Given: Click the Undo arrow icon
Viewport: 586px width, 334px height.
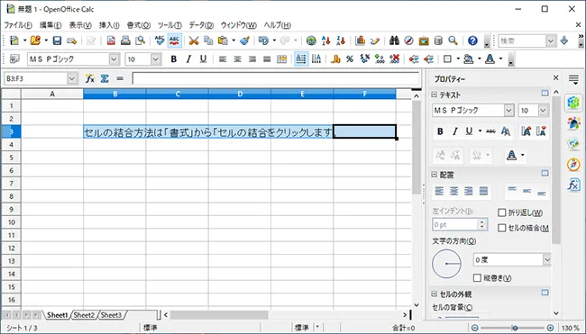Looking at the screenshot, I should pos(263,41).
